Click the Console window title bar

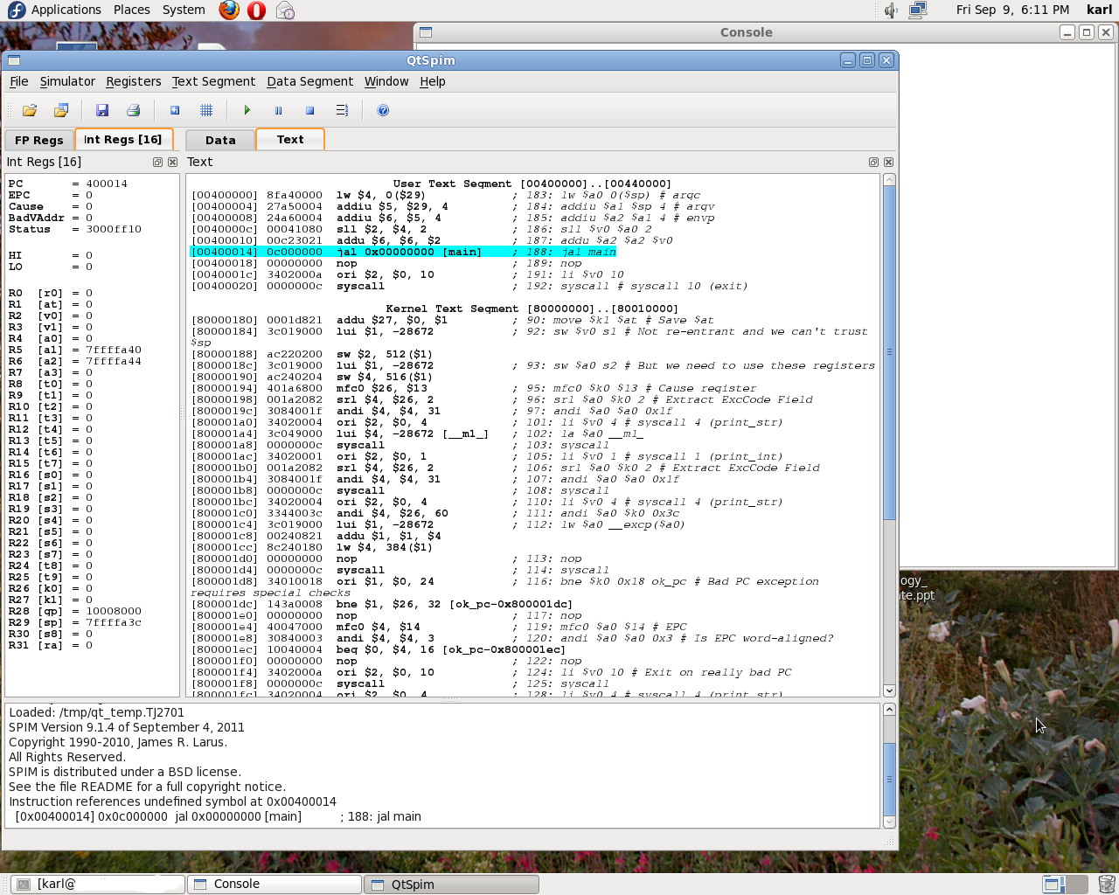(x=746, y=32)
